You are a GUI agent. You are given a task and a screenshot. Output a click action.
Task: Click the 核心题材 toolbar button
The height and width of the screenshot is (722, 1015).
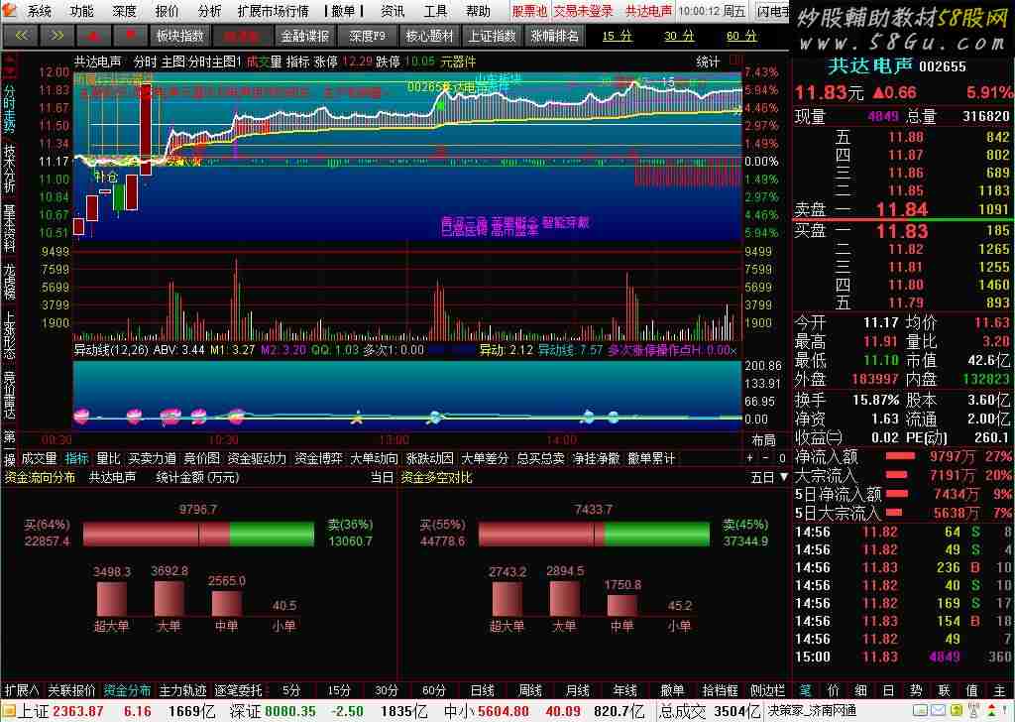pyautogui.click(x=429, y=36)
